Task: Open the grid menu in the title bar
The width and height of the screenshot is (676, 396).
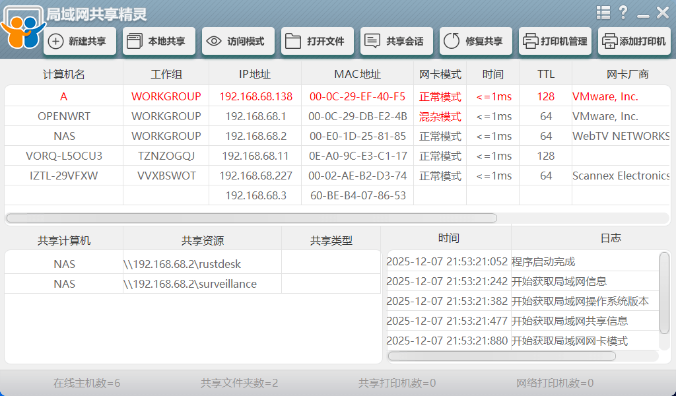Action: (603, 12)
